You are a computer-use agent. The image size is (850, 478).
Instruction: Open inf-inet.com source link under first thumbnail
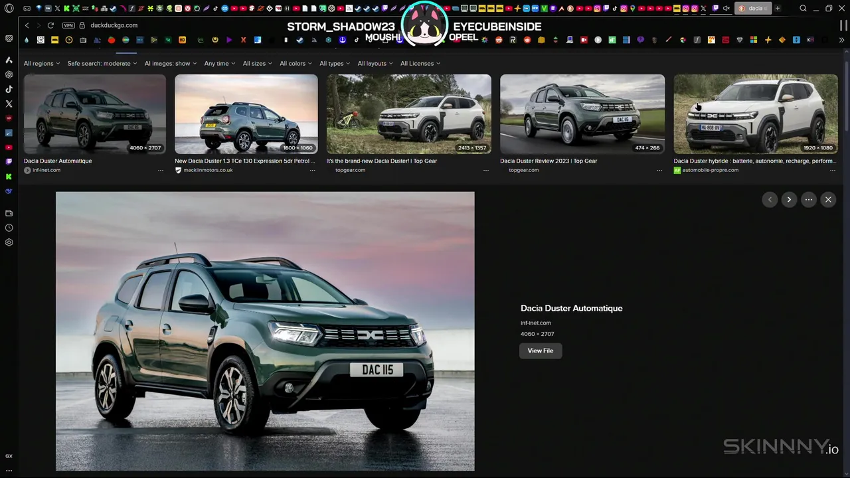(46, 170)
